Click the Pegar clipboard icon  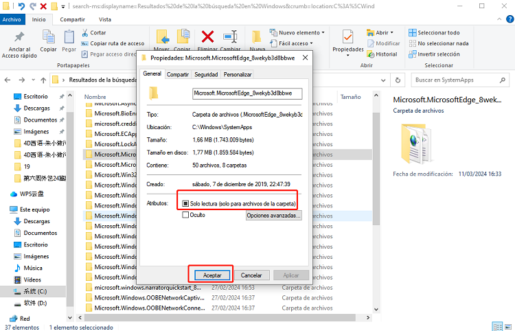coord(69,37)
